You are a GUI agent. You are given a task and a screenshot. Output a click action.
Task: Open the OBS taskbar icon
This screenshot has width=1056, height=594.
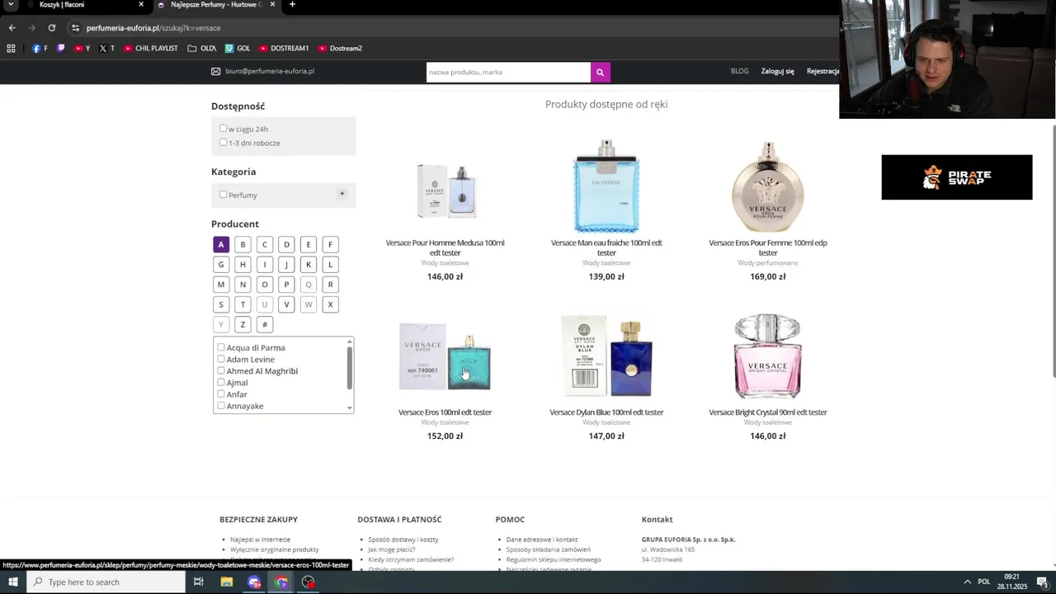coord(309,582)
